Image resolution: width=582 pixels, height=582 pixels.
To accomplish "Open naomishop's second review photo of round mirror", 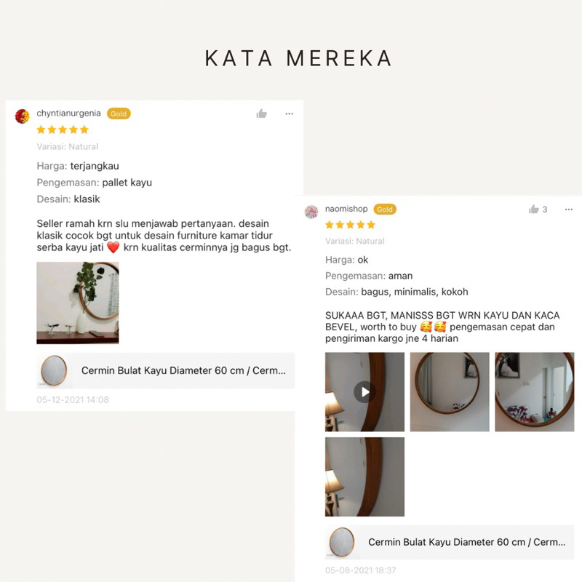I will point(450,392).
